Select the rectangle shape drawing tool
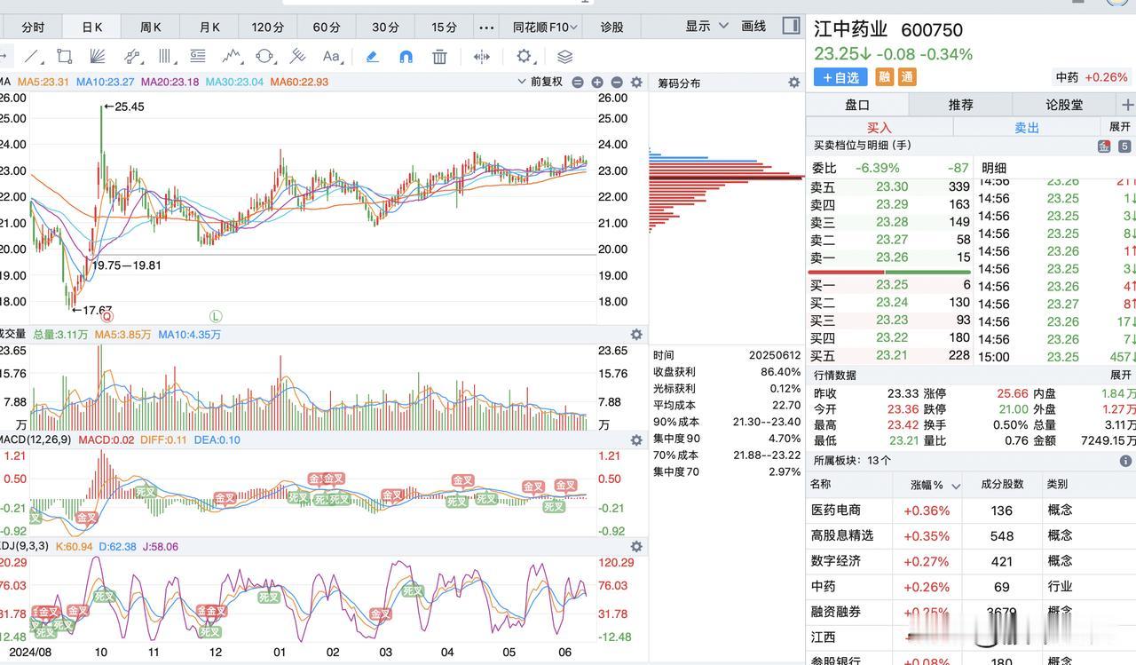1136x665 pixels. pos(64,56)
